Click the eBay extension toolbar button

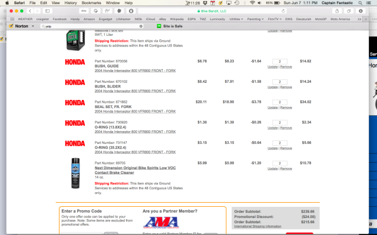click(x=84, y=11)
